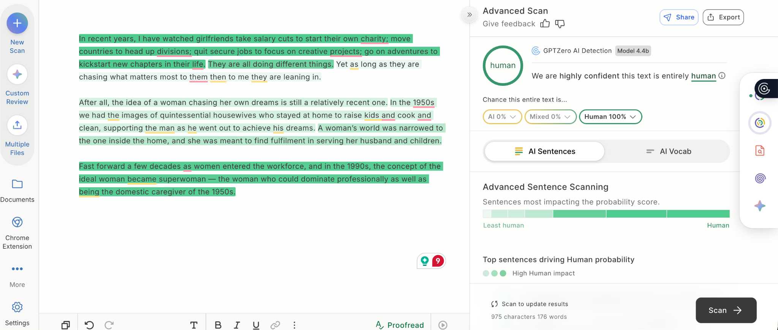This screenshot has width=778, height=330.
Task: Select the circular scan icon in side rail
Action: (x=760, y=123)
